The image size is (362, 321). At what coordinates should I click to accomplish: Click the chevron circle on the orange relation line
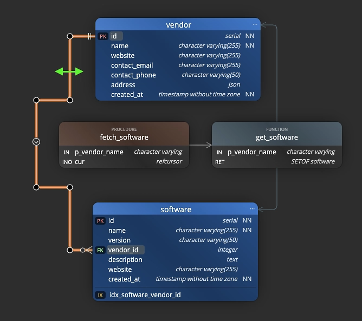pyautogui.click(x=36, y=142)
